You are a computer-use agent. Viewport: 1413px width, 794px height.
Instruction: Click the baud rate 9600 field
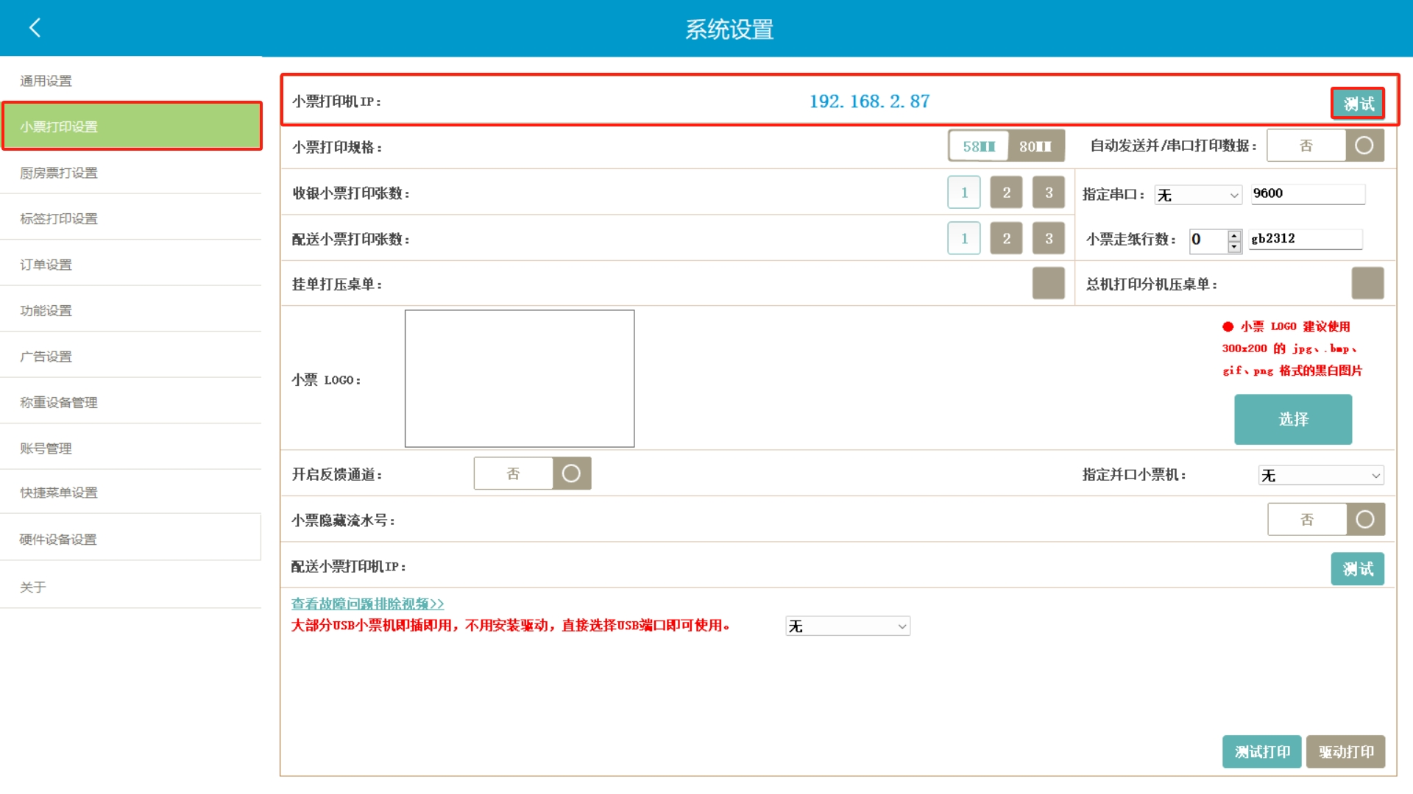[x=1307, y=193]
